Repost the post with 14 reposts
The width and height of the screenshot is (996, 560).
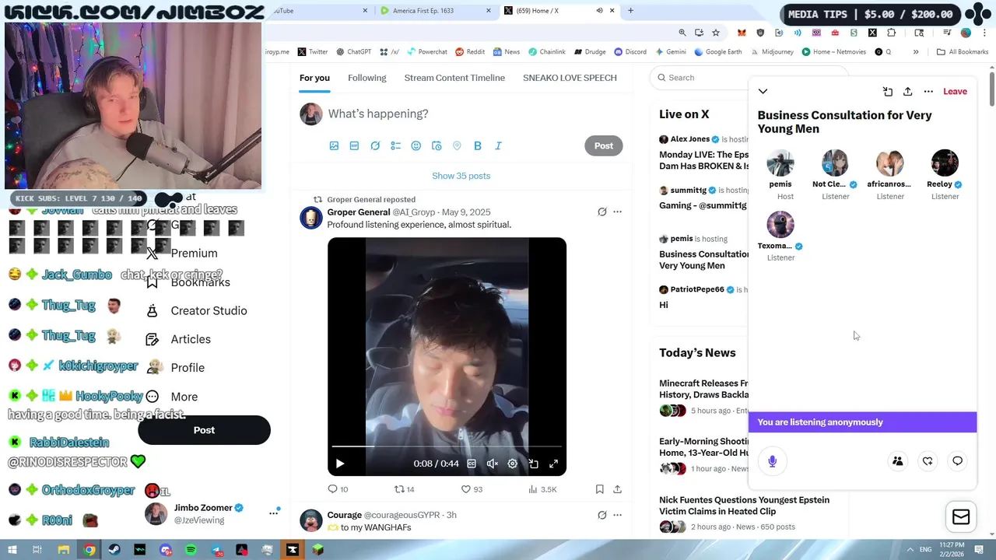click(404, 489)
